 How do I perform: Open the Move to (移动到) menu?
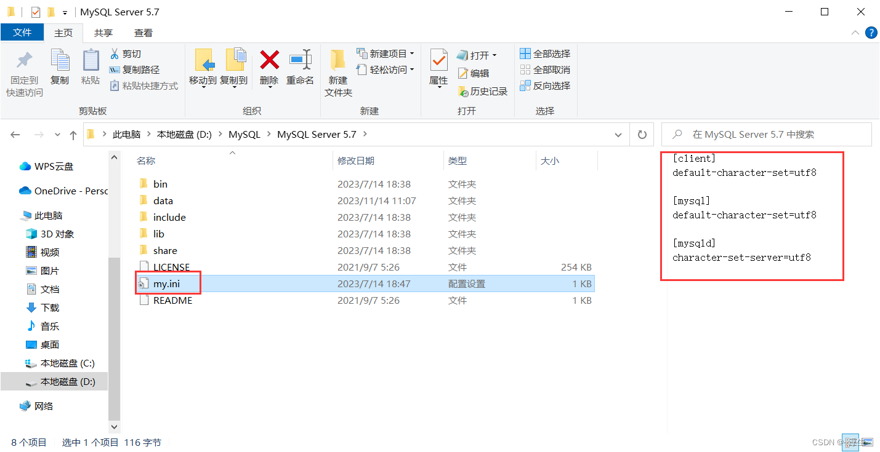(x=203, y=68)
